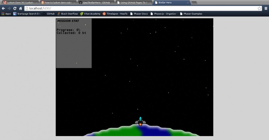The image size is (269, 140).
Task: Open the Khan Academy bookmark
Action: (x=90, y=14)
